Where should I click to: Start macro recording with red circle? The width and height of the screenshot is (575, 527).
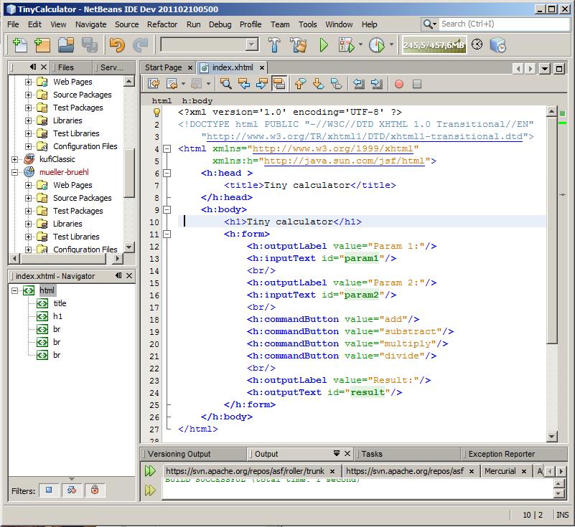click(x=399, y=84)
